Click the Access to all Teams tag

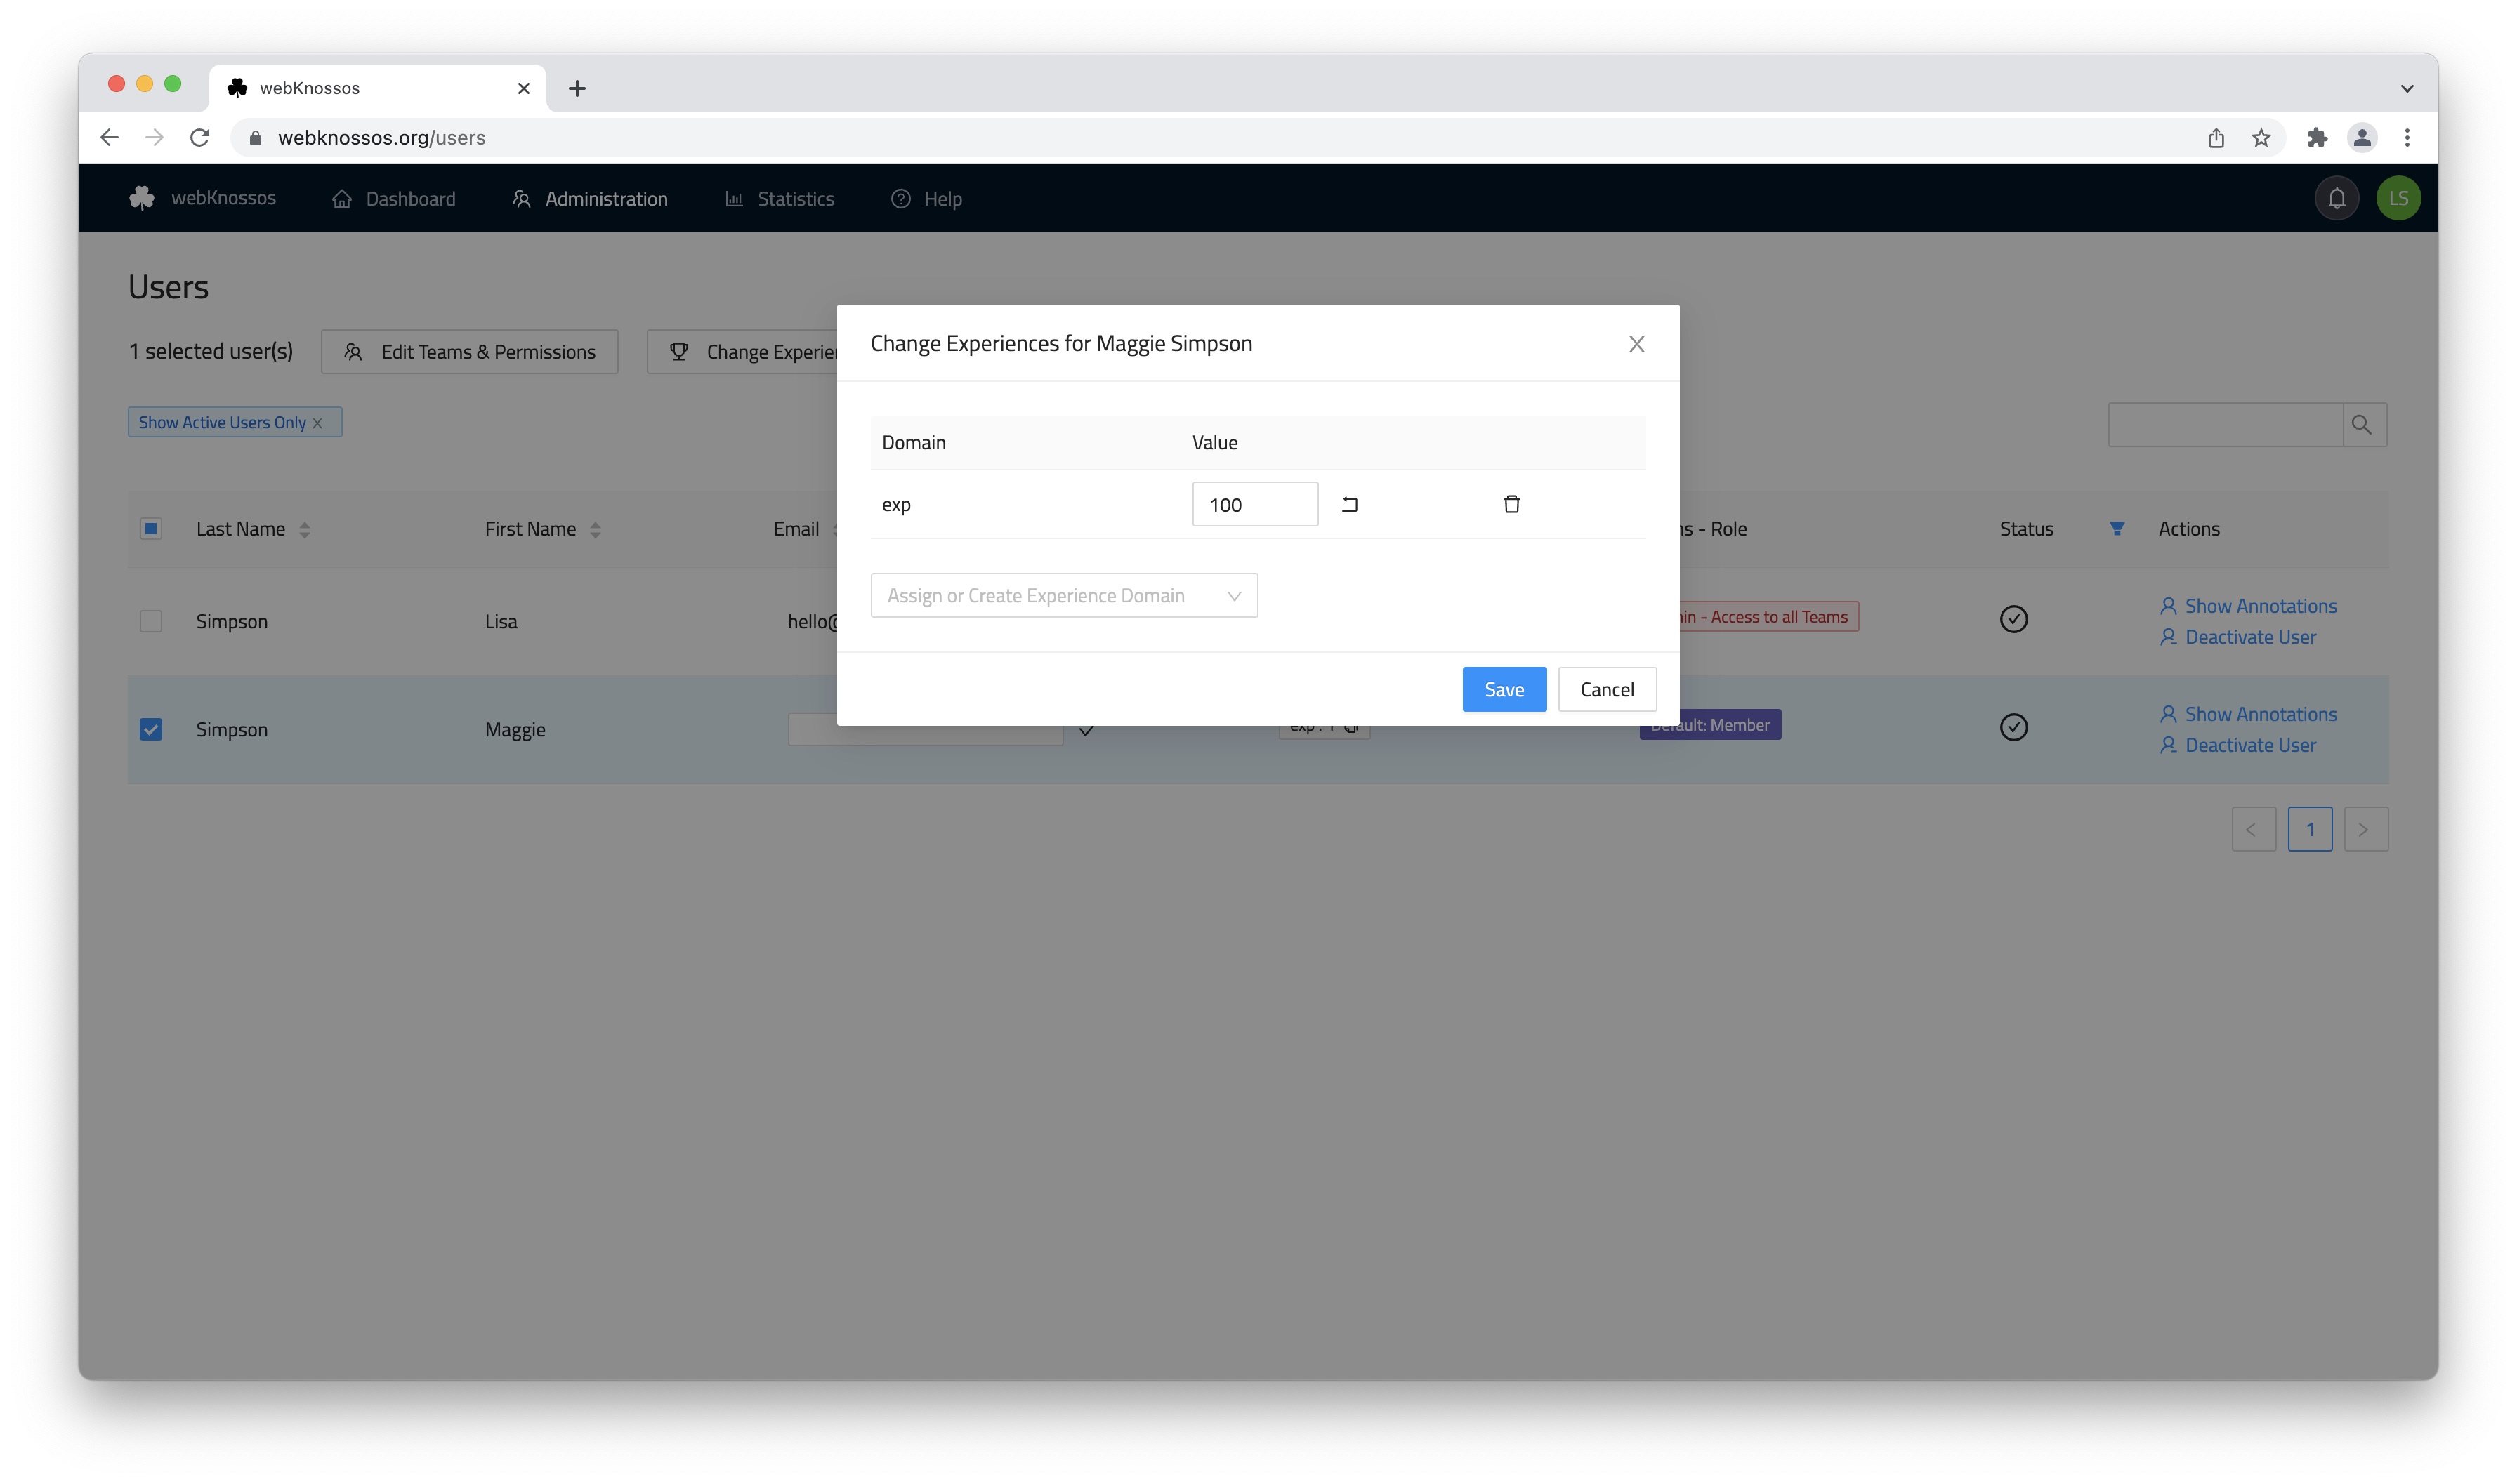1768,617
